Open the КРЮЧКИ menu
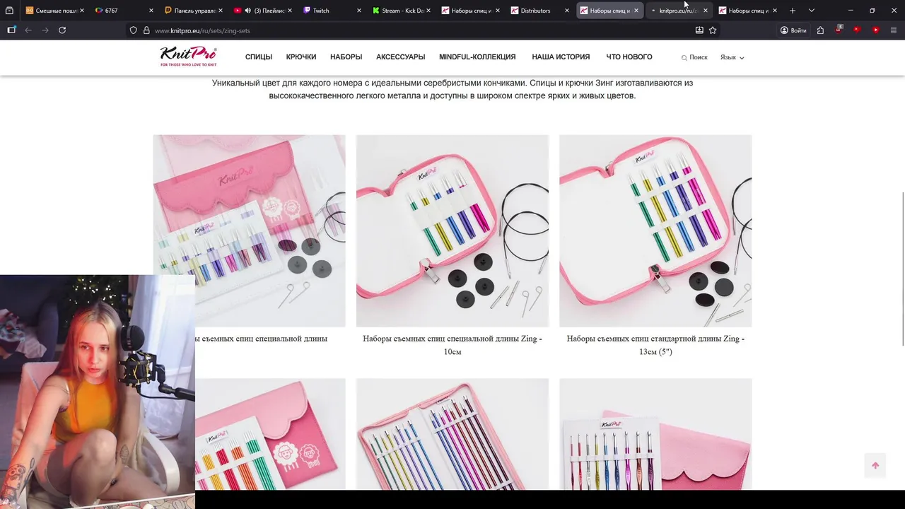Image resolution: width=905 pixels, height=509 pixels. point(301,57)
